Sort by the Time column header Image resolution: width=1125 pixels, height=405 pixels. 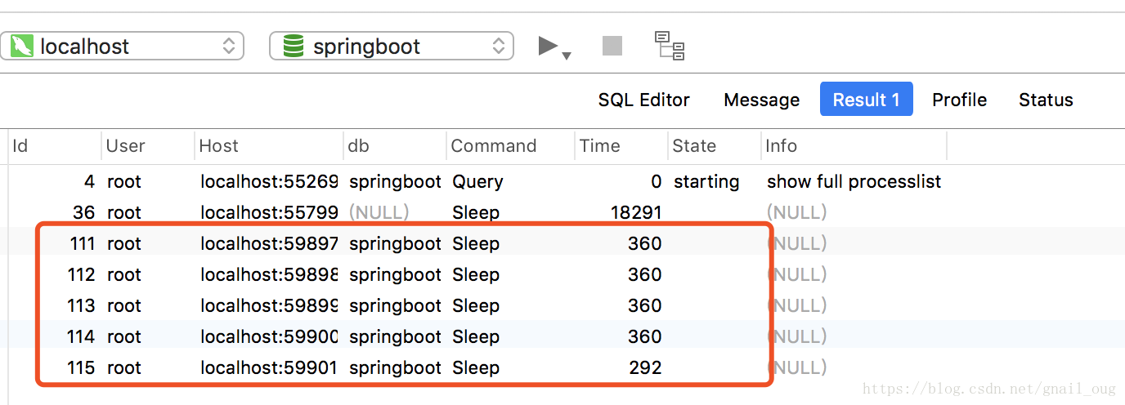621,145
